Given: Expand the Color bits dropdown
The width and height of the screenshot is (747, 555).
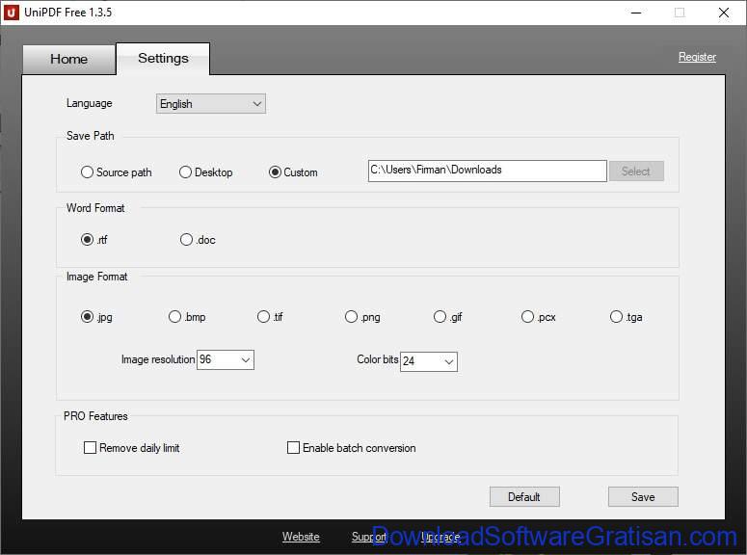Looking at the screenshot, I should click(429, 361).
